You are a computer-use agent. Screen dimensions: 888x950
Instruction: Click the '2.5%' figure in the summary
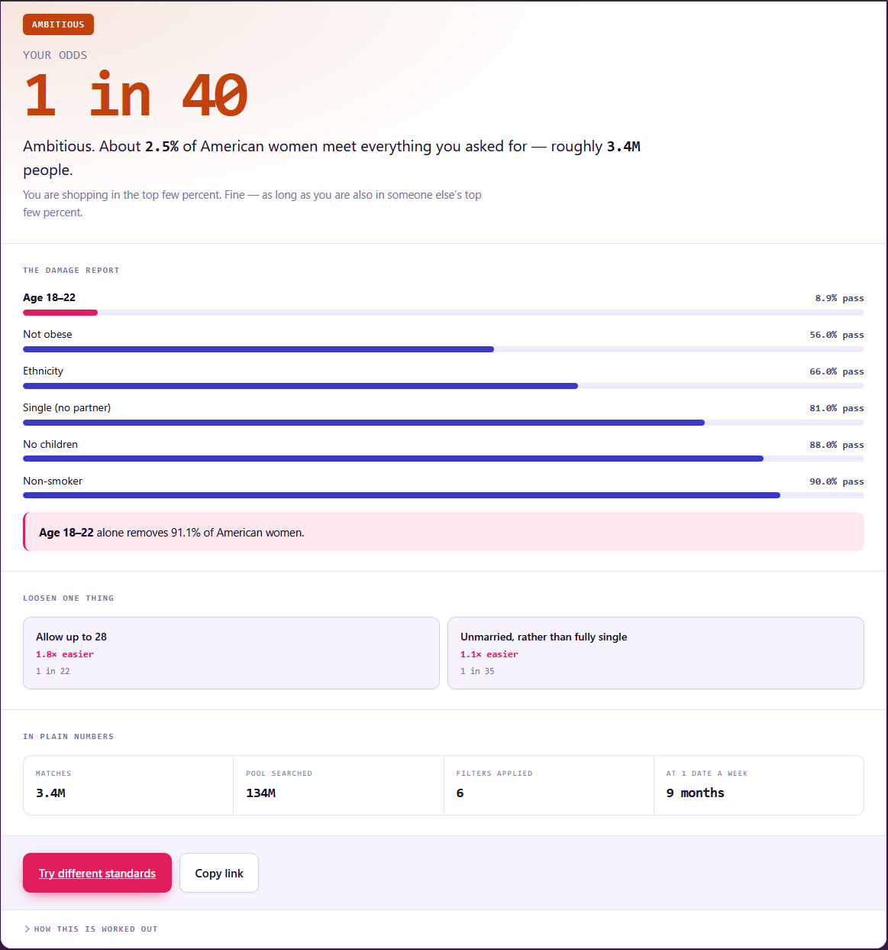click(x=162, y=146)
